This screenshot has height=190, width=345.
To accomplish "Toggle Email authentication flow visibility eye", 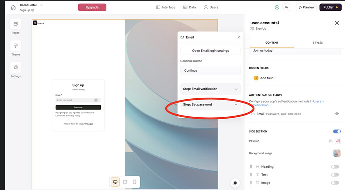I will point(337,114).
